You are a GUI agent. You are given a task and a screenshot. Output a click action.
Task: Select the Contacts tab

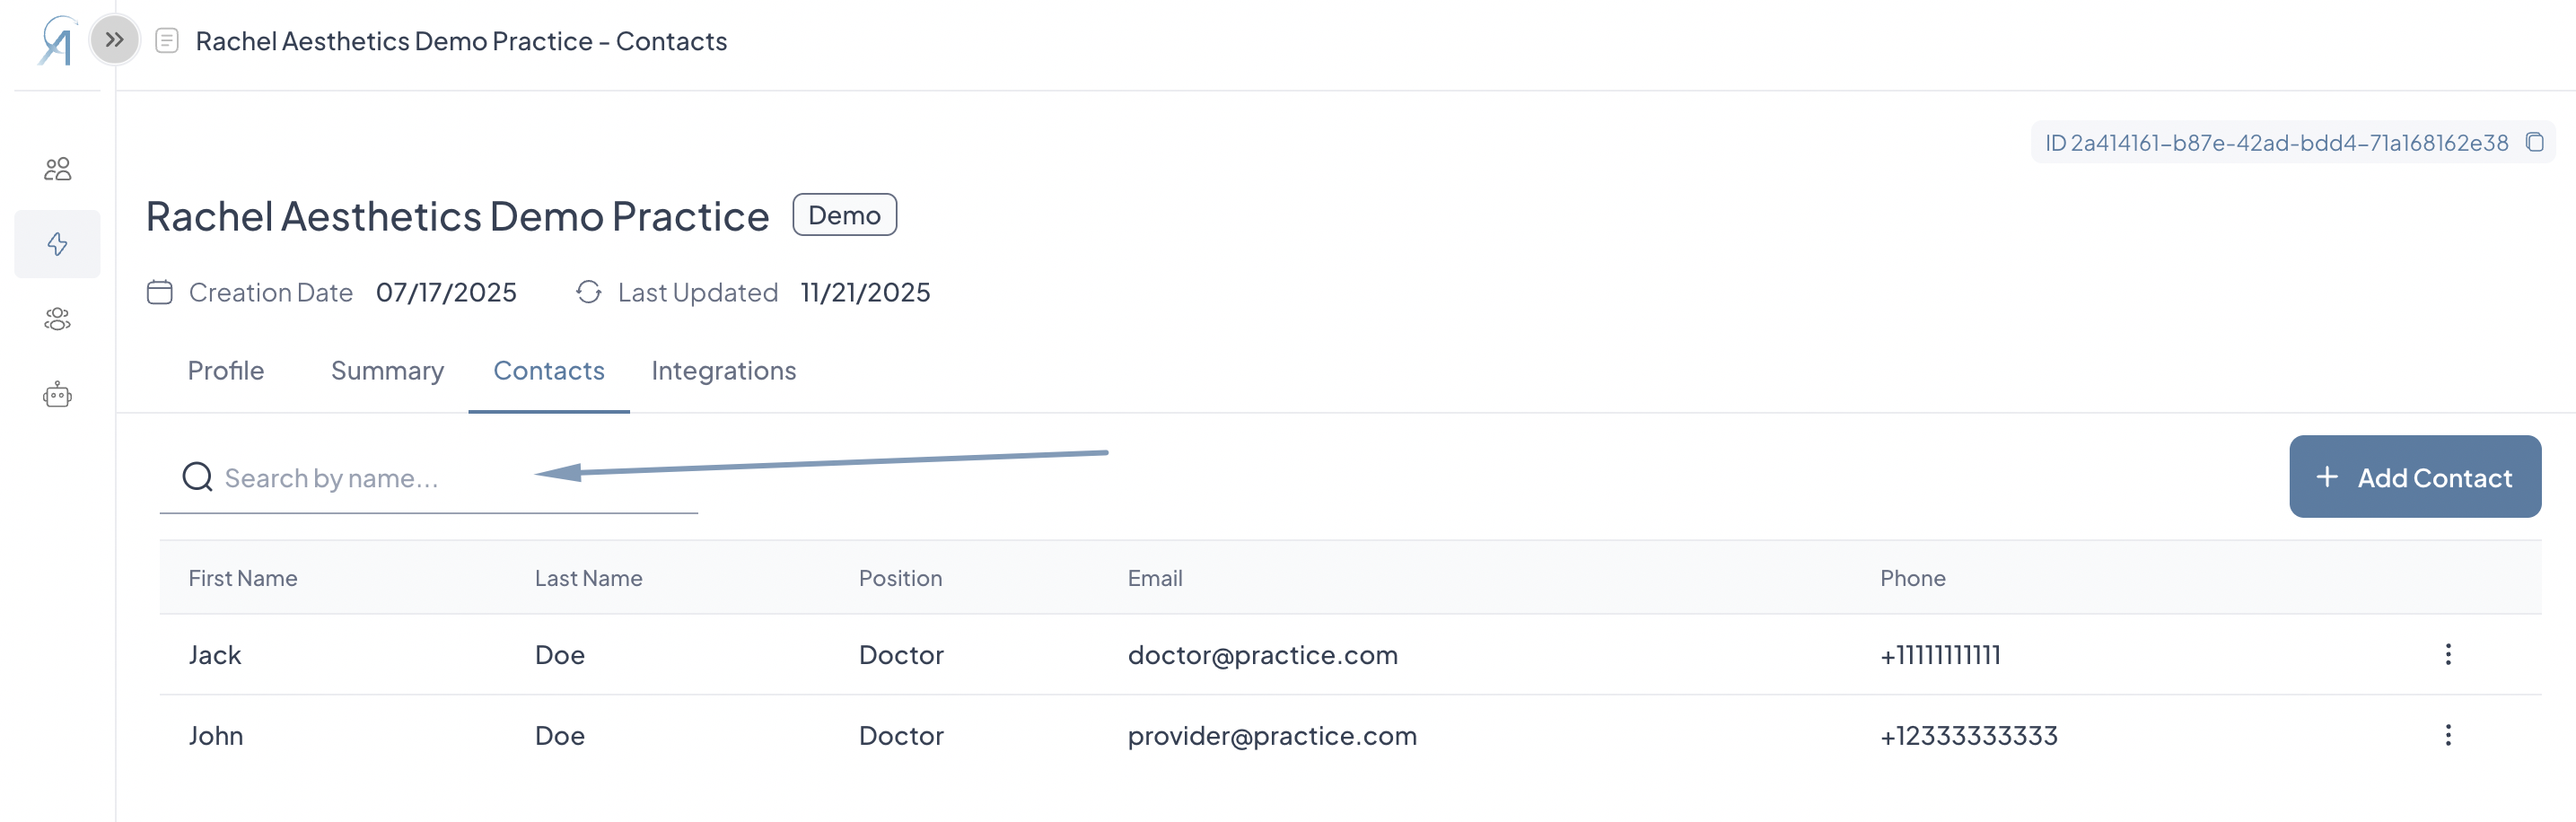(549, 371)
